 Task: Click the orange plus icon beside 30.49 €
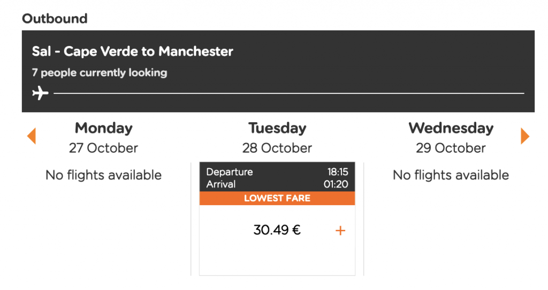tap(340, 231)
